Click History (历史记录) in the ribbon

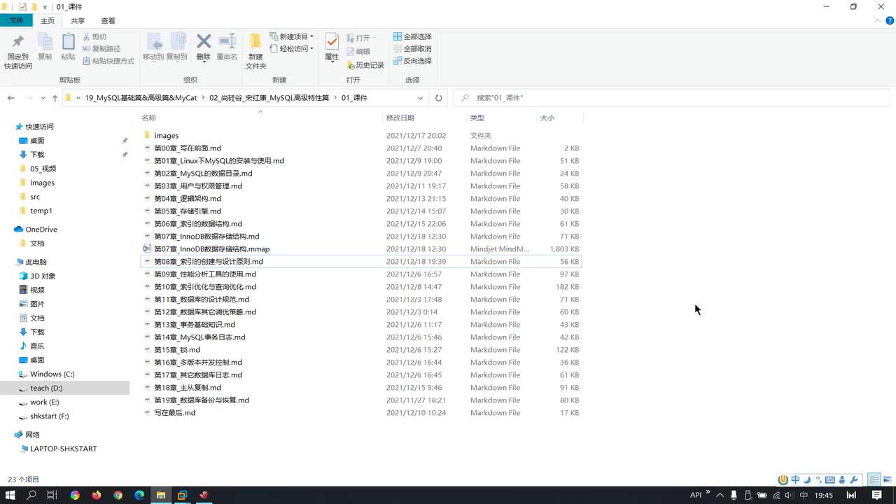365,65
